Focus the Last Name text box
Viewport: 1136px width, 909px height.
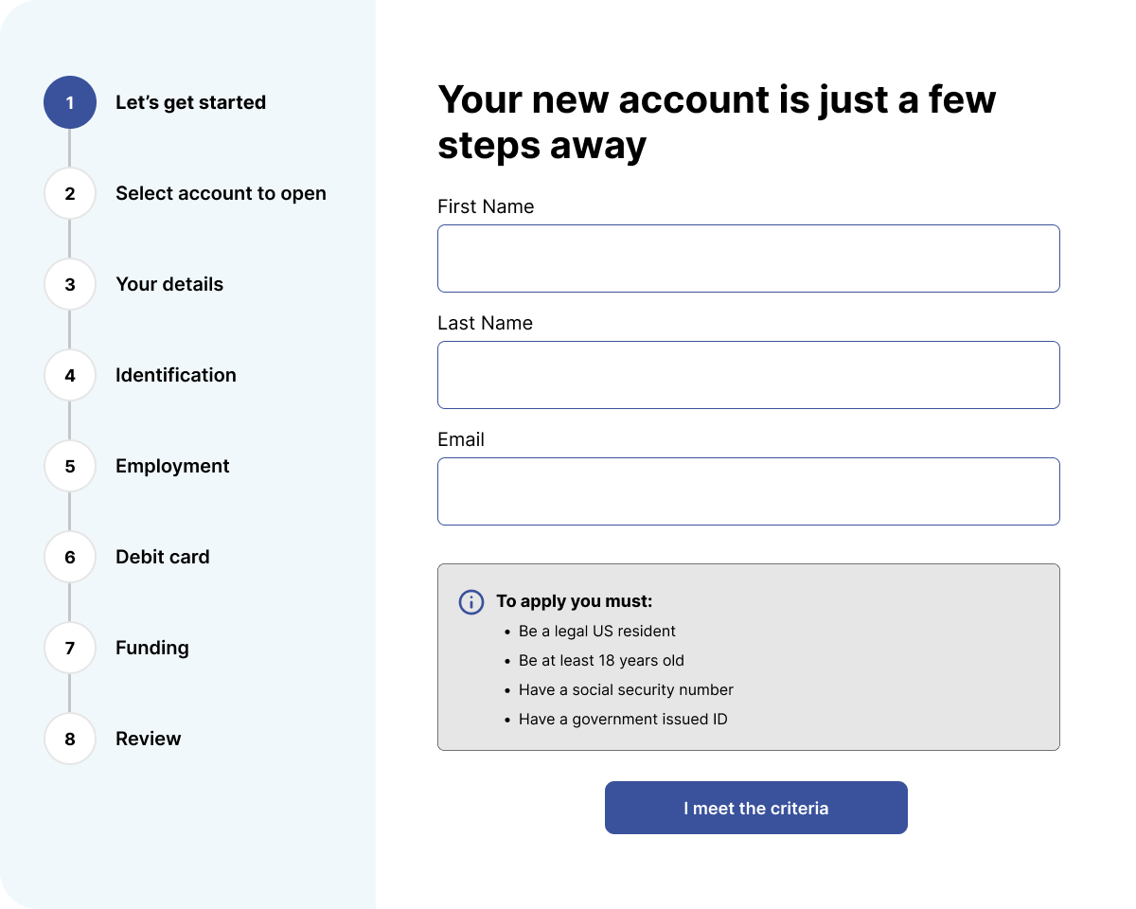(748, 375)
